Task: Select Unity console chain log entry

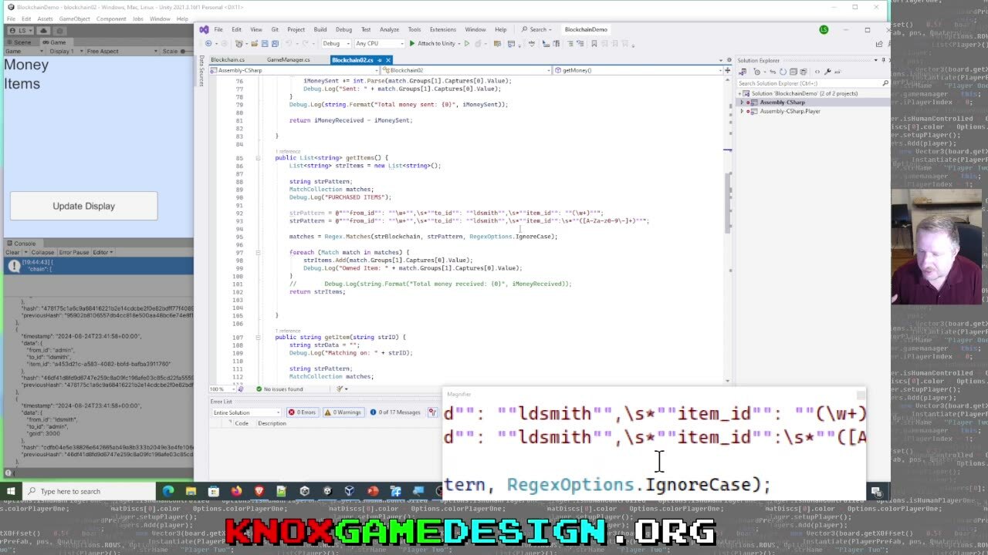Action: tap(98, 266)
